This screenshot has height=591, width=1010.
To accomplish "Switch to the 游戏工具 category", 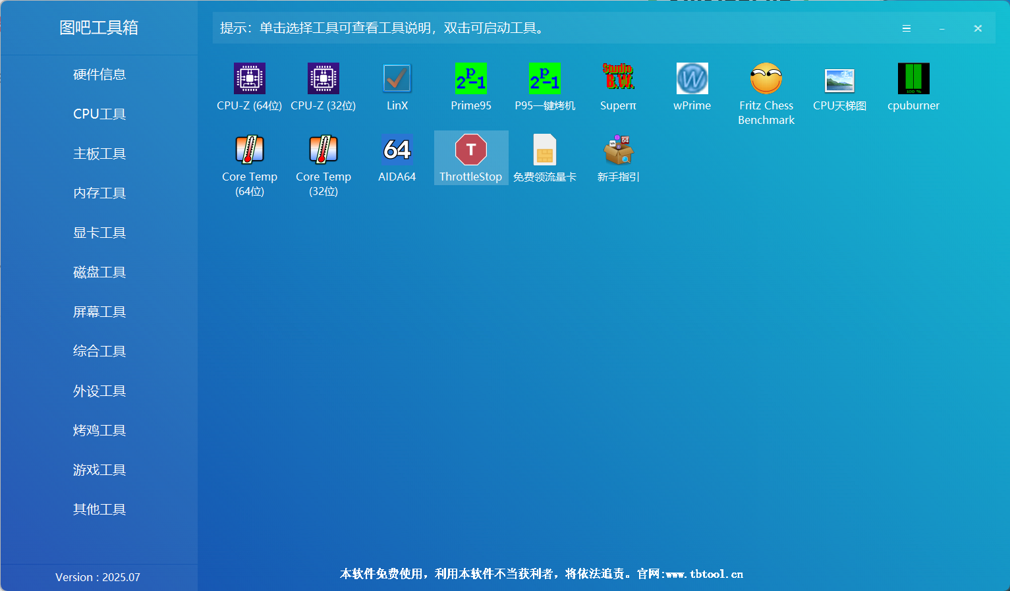I will click(99, 470).
